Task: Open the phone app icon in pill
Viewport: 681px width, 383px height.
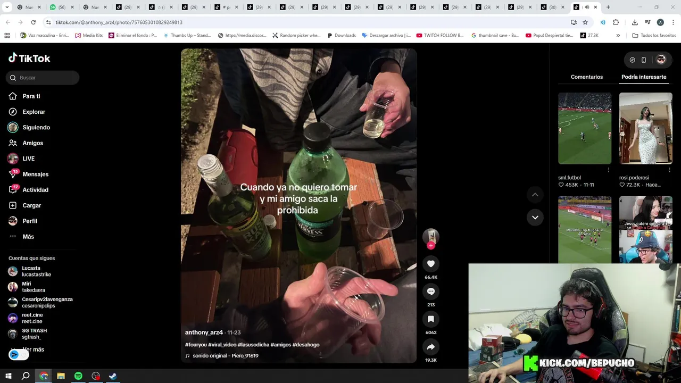Action: pos(644,60)
